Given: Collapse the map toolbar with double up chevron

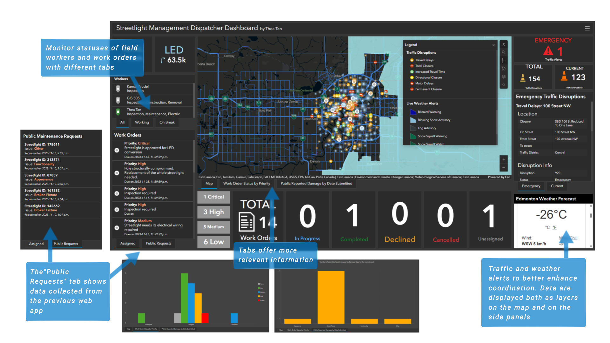Looking at the screenshot, I should [x=504, y=44].
